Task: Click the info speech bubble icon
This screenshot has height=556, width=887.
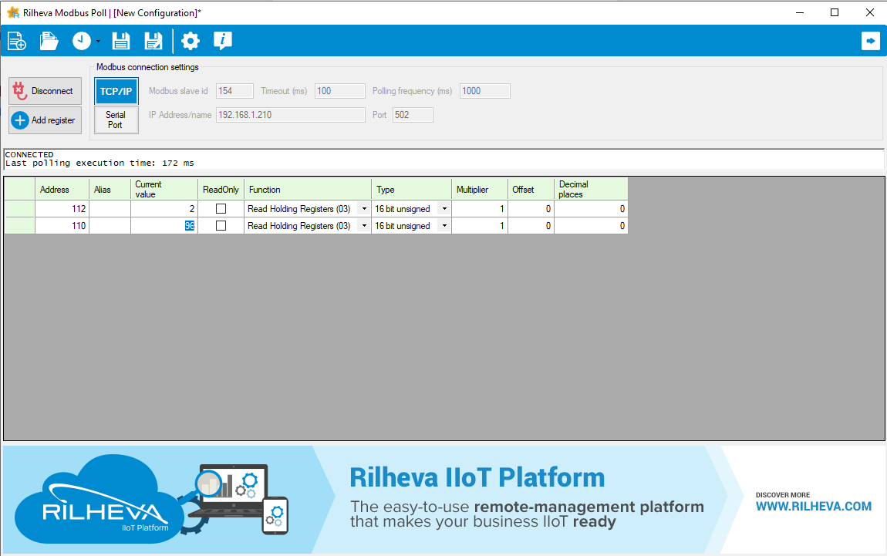Action: point(222,41)
